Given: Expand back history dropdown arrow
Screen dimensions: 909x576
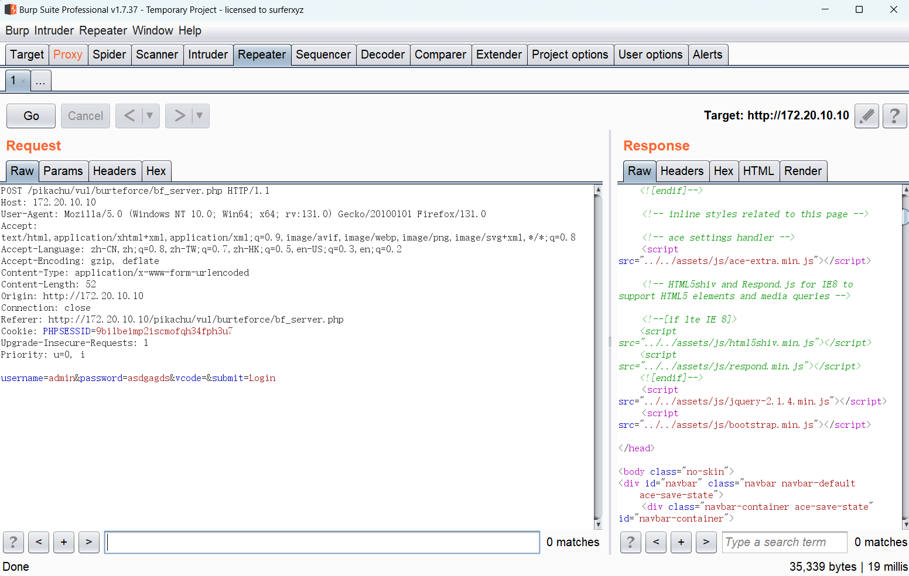Looking at the screenshot, I should (x=150, y=116).
